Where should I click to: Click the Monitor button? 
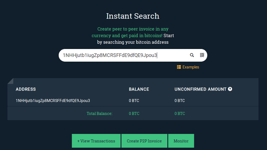181,141
